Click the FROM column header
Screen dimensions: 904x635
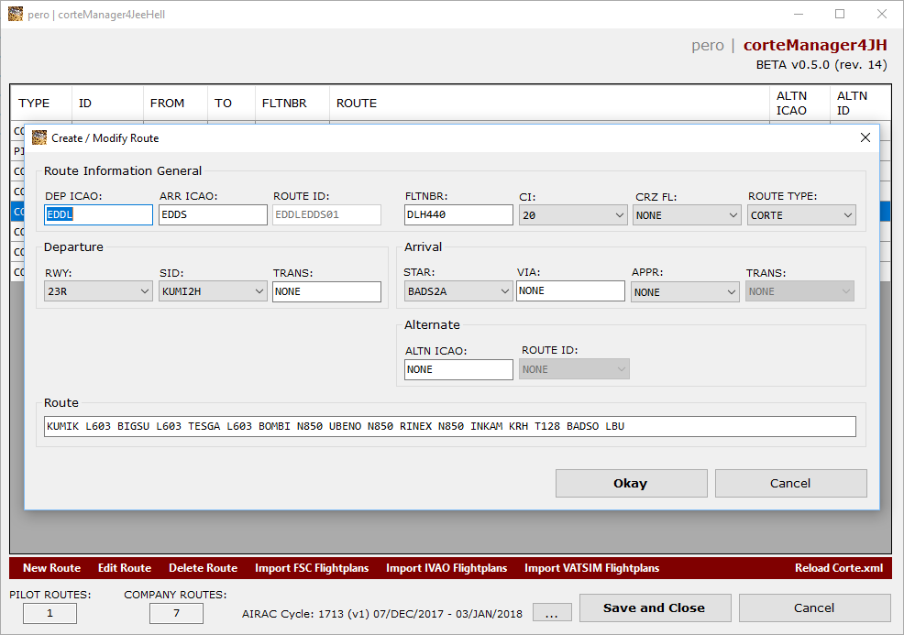175,104
